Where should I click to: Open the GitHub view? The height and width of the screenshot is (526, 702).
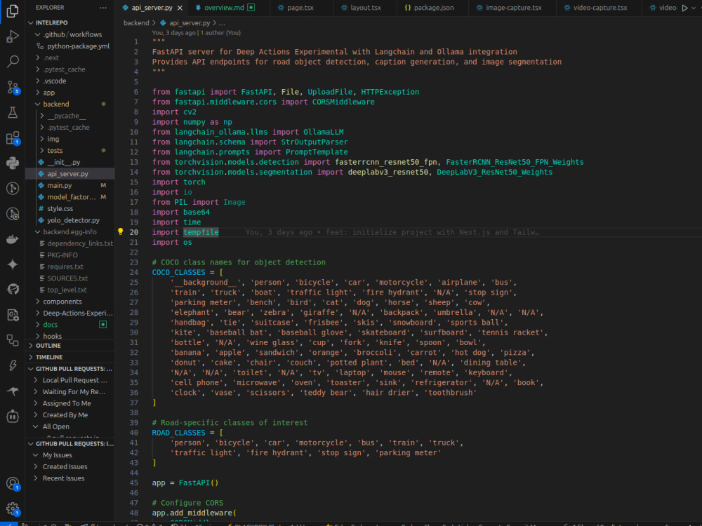tap(13, 290)
